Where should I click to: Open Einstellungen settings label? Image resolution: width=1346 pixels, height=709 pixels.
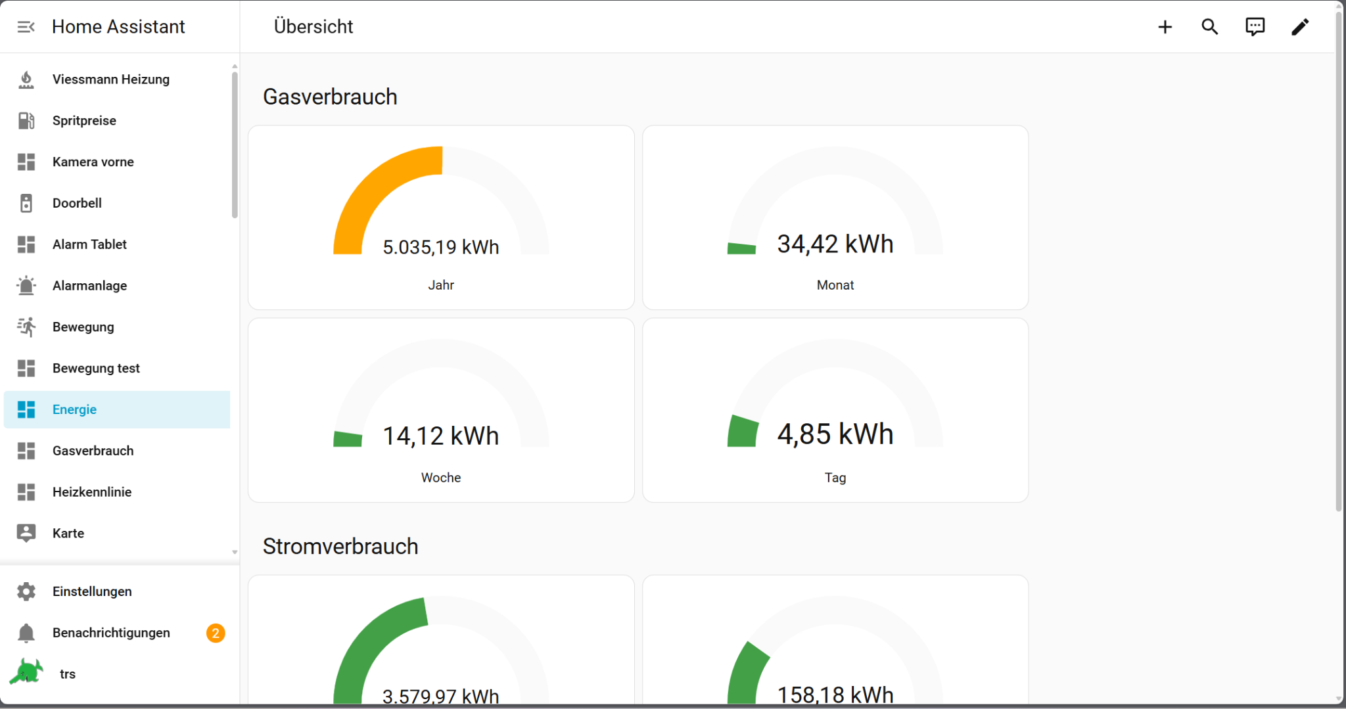[92, 591]
